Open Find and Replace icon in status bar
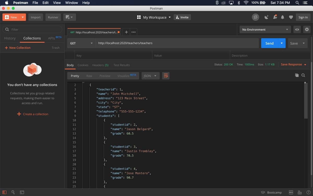Image resolution: width=313 pixels, height=196 pixels. [x=13, y=192]
